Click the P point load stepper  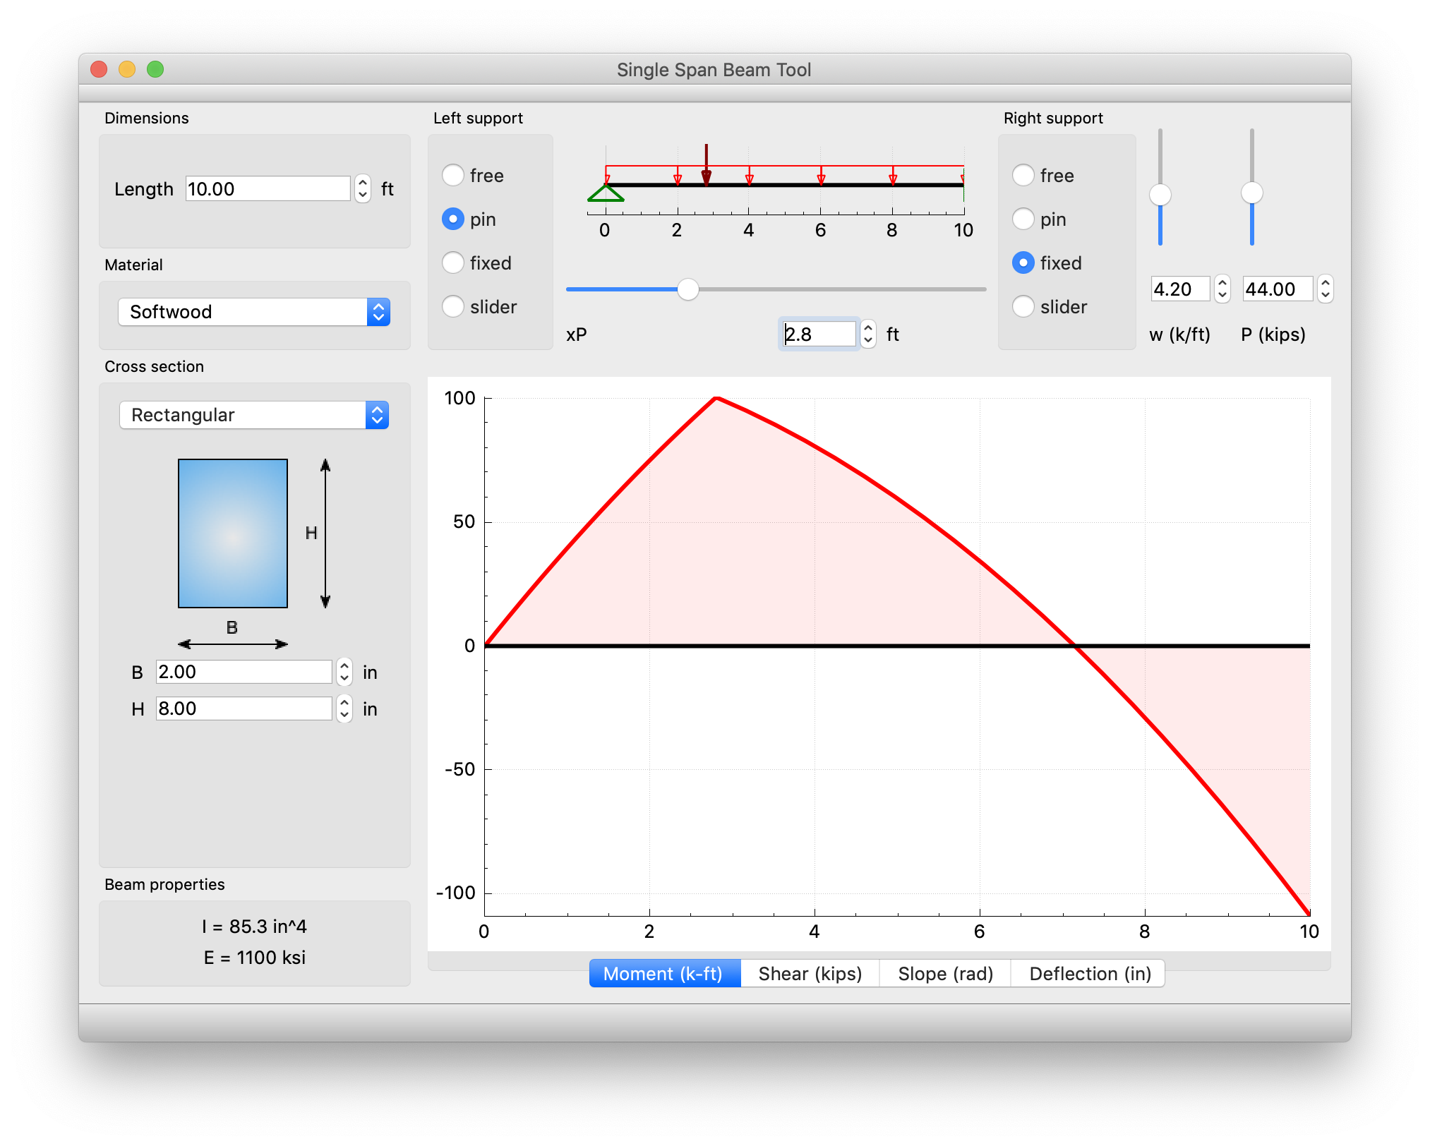point(1326,289)
